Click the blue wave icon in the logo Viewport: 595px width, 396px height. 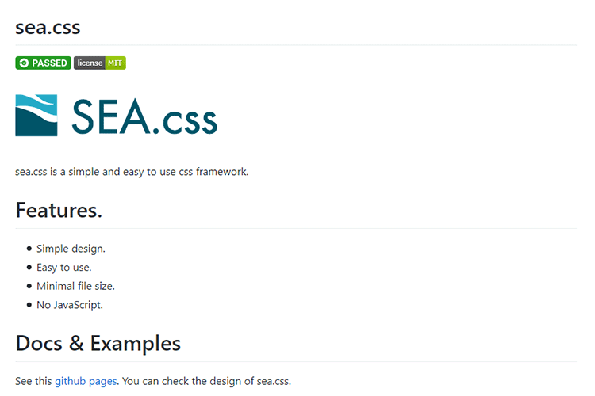tap(36, 116)
